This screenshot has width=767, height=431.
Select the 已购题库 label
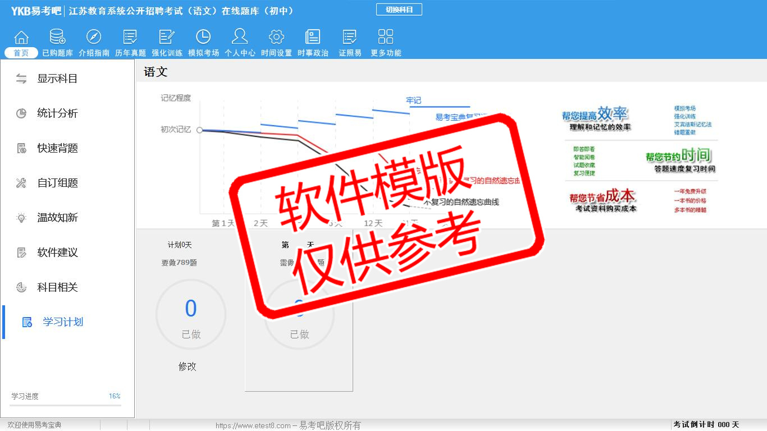(x=57, y=53)
